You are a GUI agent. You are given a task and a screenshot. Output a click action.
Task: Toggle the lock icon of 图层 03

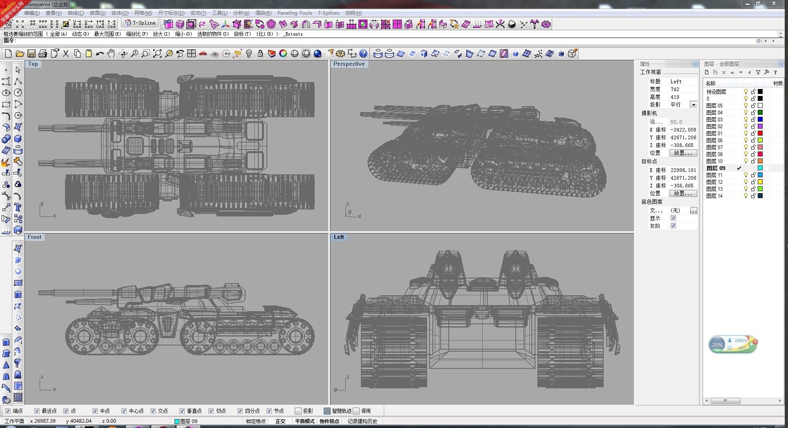tap(753, 120)
